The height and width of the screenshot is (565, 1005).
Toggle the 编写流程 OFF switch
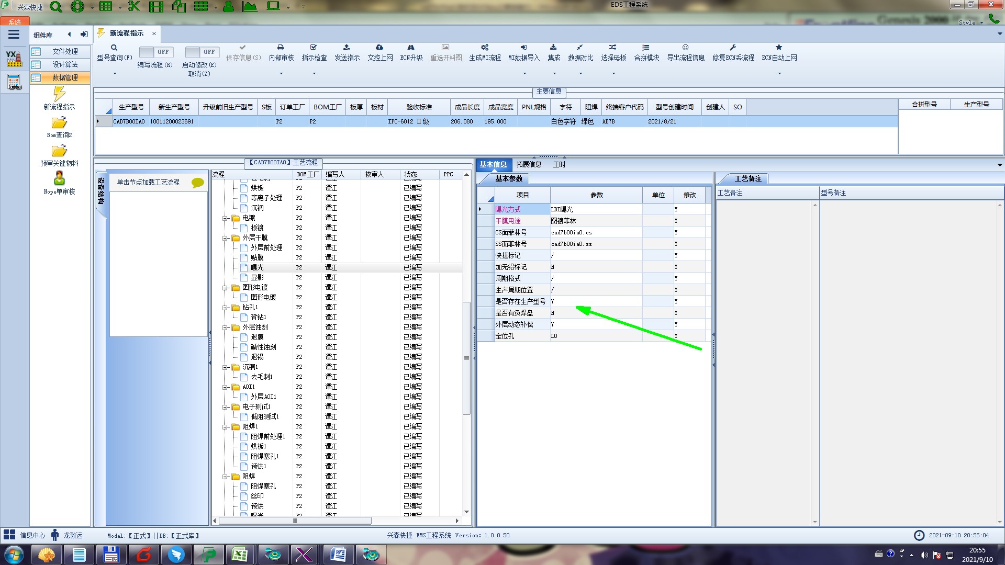click(x=155, y=52)
